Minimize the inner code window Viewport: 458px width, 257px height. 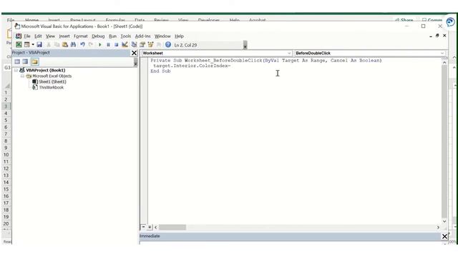point(431,36)
